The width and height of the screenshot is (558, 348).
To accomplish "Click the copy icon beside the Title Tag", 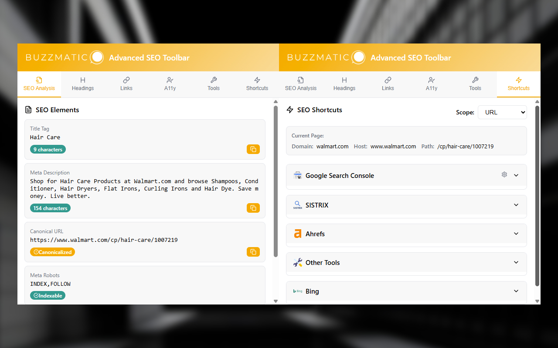I will click(253, 149).
